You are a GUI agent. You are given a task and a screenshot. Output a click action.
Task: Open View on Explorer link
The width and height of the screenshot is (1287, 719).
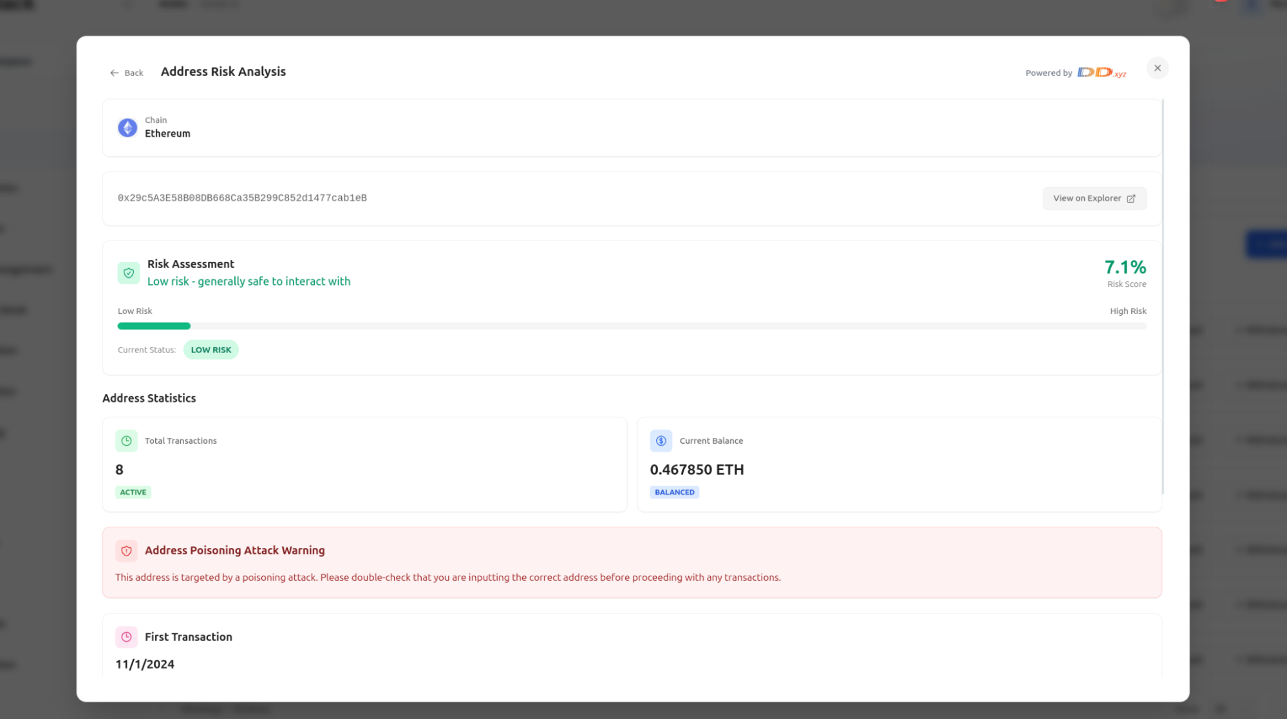[x=1094, y=198]
